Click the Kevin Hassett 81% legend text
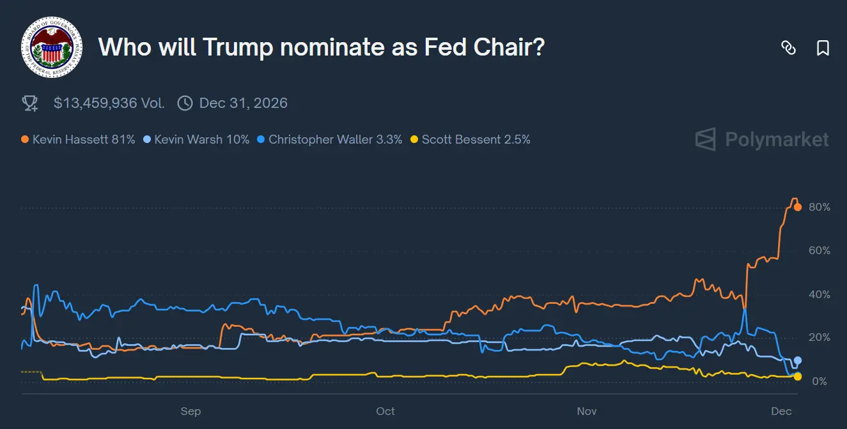Image resolution: width=847 pixels, height=429 pixels. pos(84,139)
